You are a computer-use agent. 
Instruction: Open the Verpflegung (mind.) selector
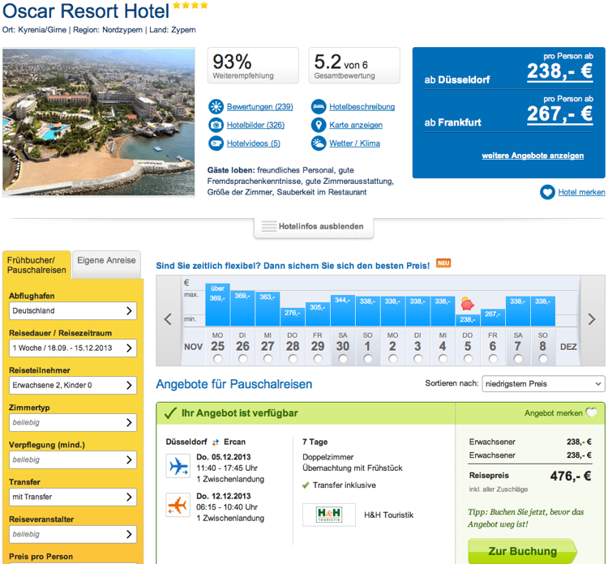point(73,459)
